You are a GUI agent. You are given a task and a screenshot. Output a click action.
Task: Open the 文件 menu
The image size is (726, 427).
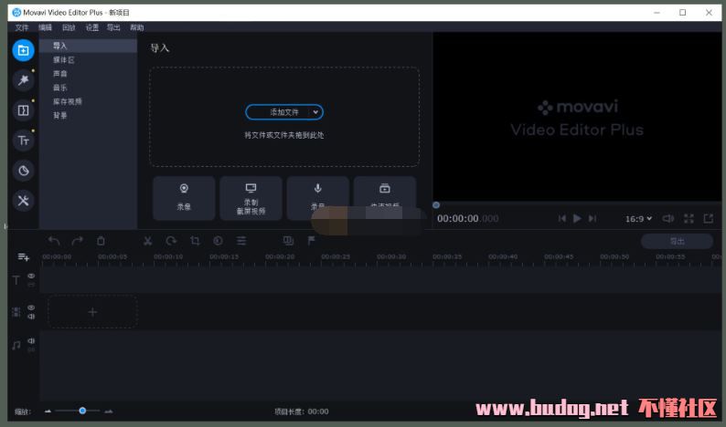coord(22,27)
